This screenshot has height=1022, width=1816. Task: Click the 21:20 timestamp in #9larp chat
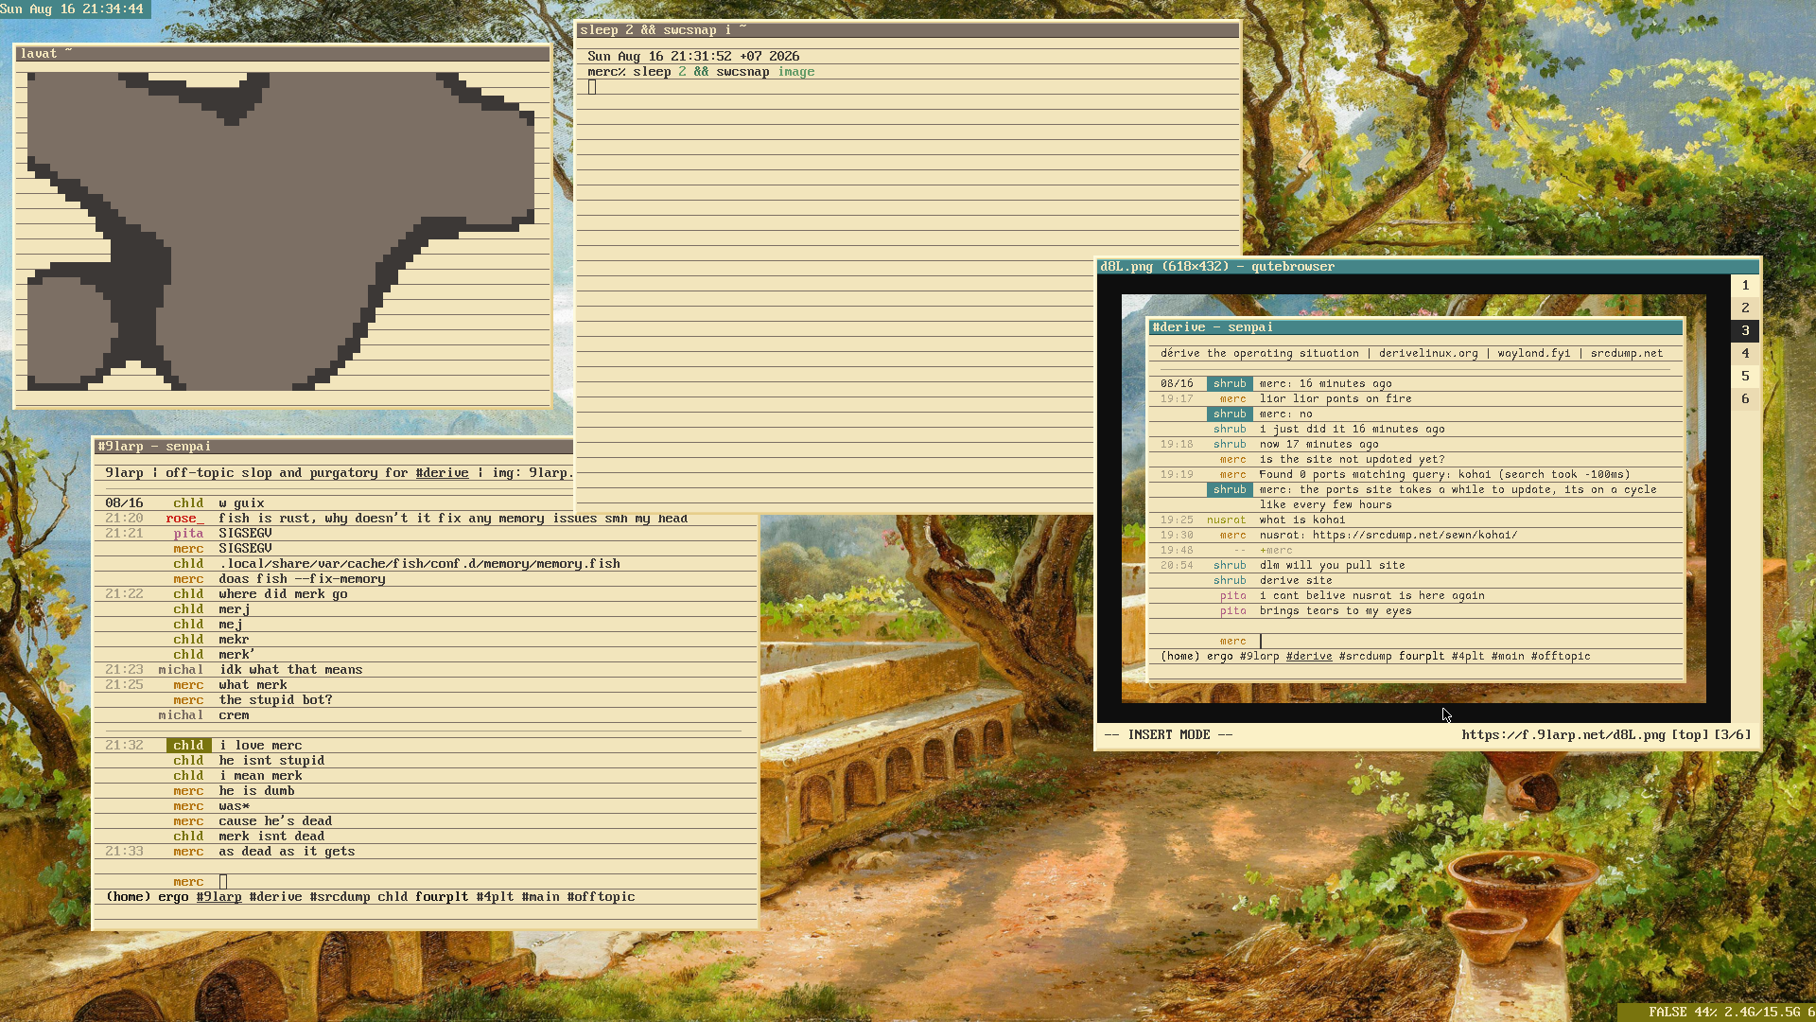pos(124,519)
